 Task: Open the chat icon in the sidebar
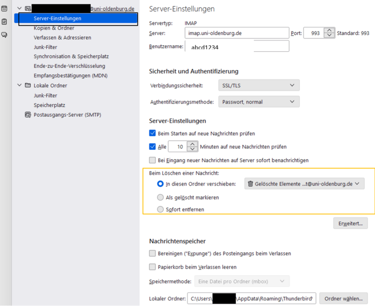[x=4, y=35]
